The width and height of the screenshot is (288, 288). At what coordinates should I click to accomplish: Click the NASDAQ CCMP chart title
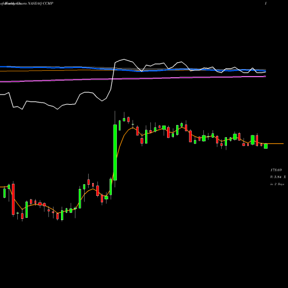click(40, 3)
